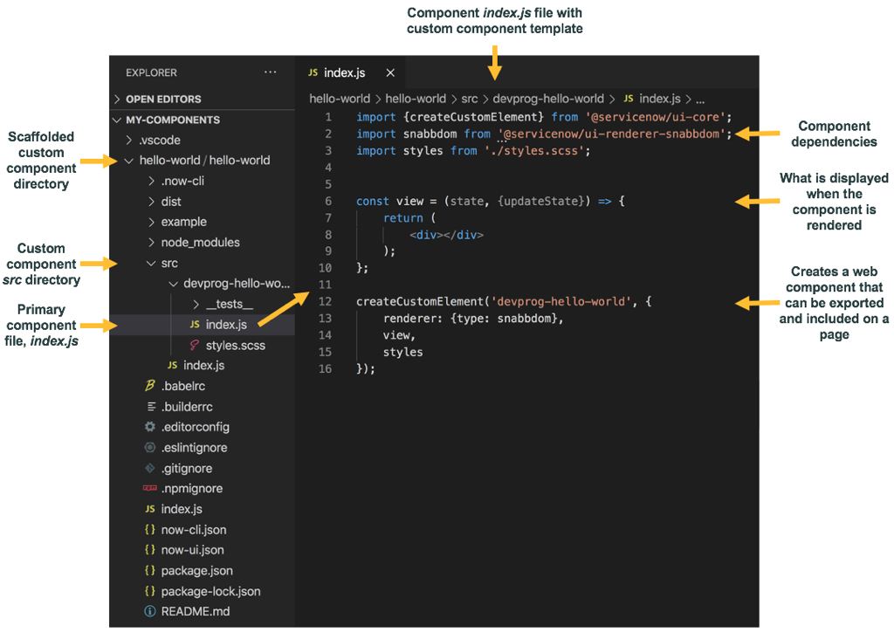Click the README.md info icon
Image resolution: width=894 pixels, height=639 pixels.
(150, 612)
